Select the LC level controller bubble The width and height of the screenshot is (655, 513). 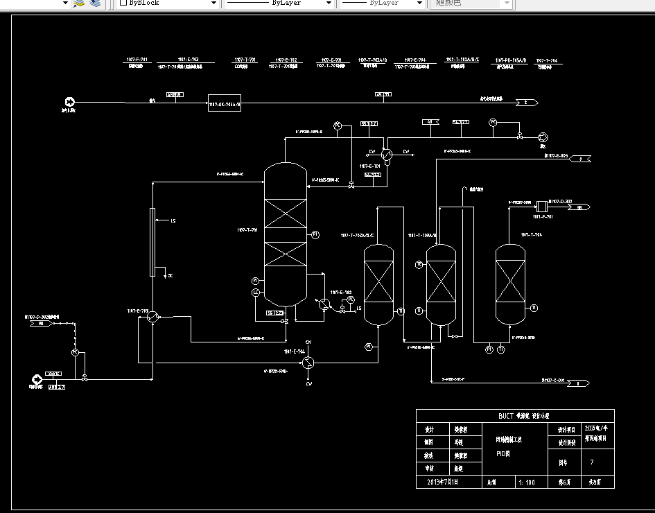(256, 293)
